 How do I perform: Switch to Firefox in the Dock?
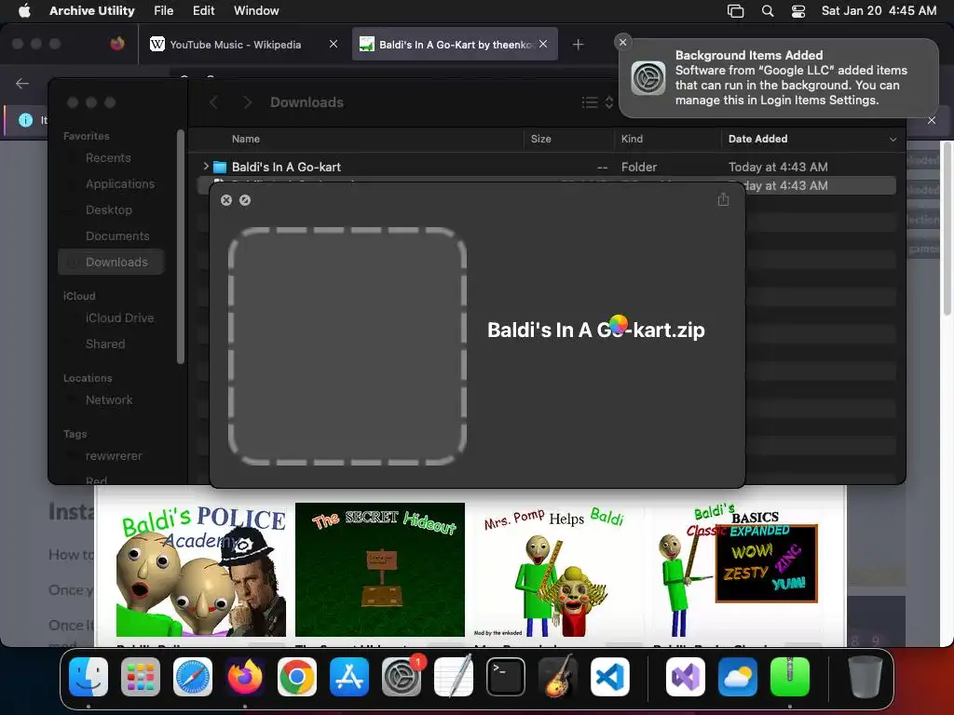coord(245,677)
